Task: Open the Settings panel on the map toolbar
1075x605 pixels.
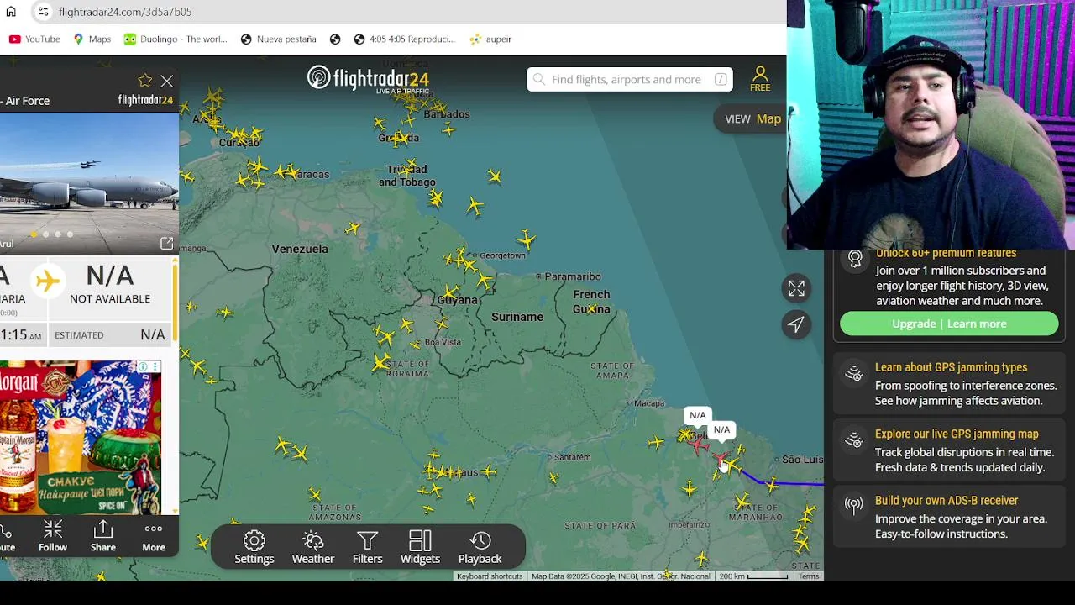Action: (x=254, y=547)
